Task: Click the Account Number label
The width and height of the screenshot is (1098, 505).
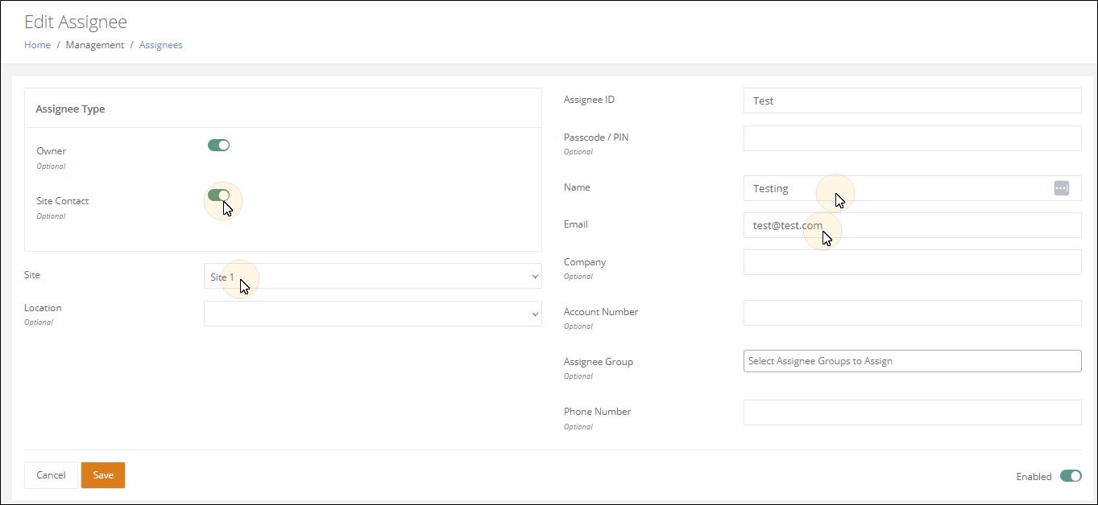Action: click(x=601, y=312)
